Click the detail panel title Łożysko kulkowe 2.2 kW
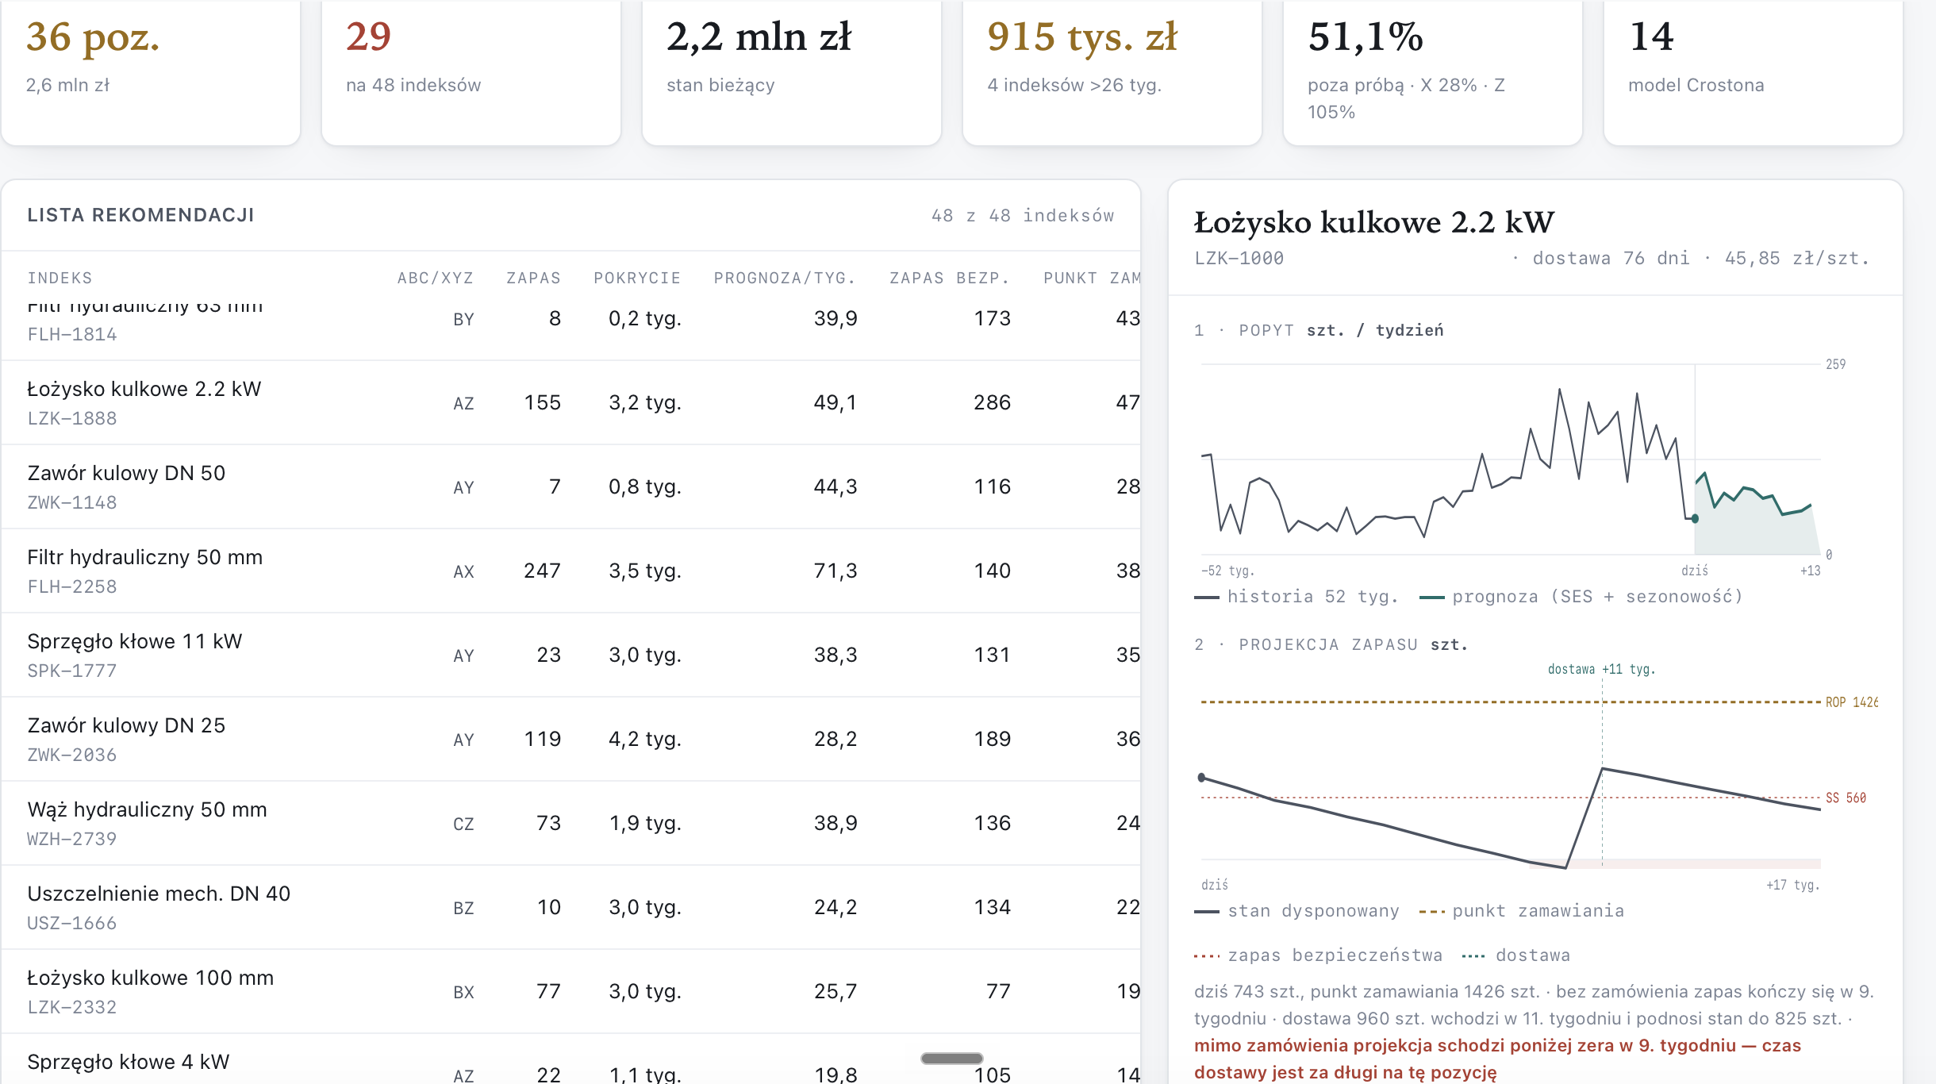1936x1084 pixels. [x=1374, y=222]
